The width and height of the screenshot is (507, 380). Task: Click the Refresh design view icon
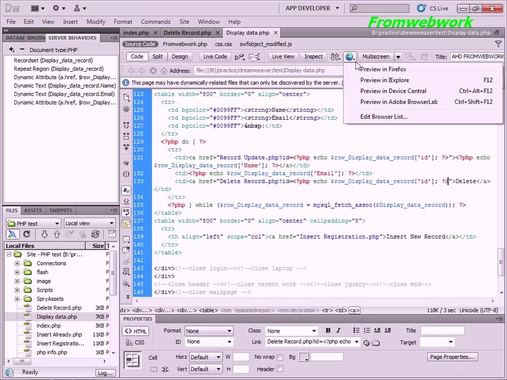[424, 57]
